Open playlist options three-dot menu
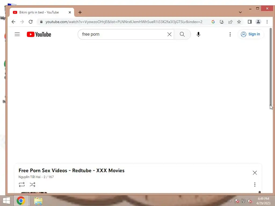The height and width of the screenshot is (206, 275). click(x=255, y=185)
